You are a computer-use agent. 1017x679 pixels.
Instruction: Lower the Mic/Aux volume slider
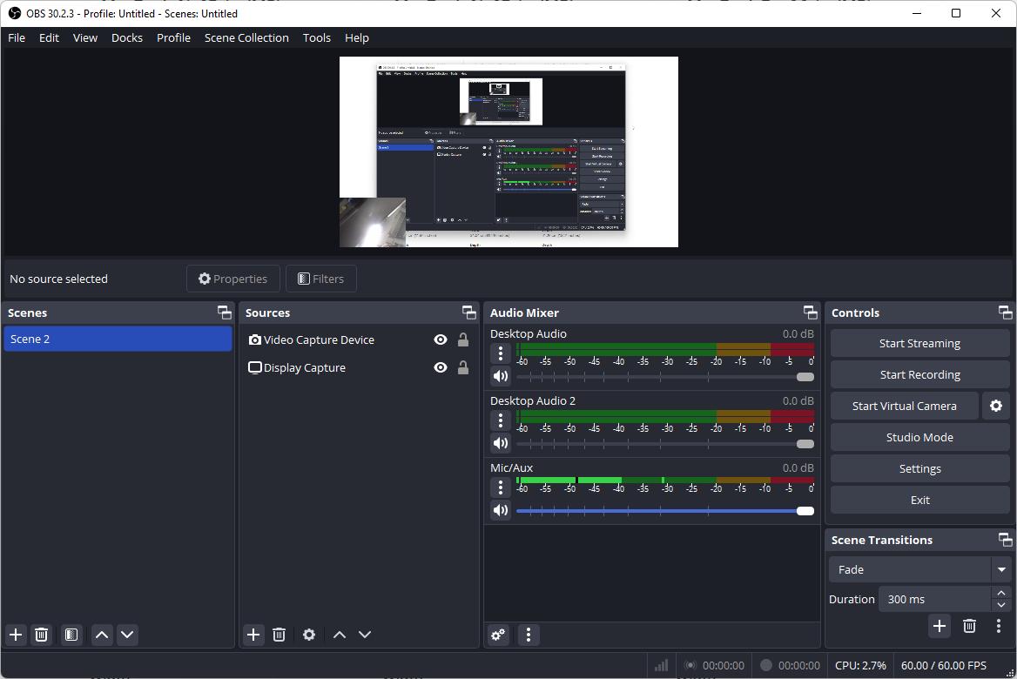point(803,510)
